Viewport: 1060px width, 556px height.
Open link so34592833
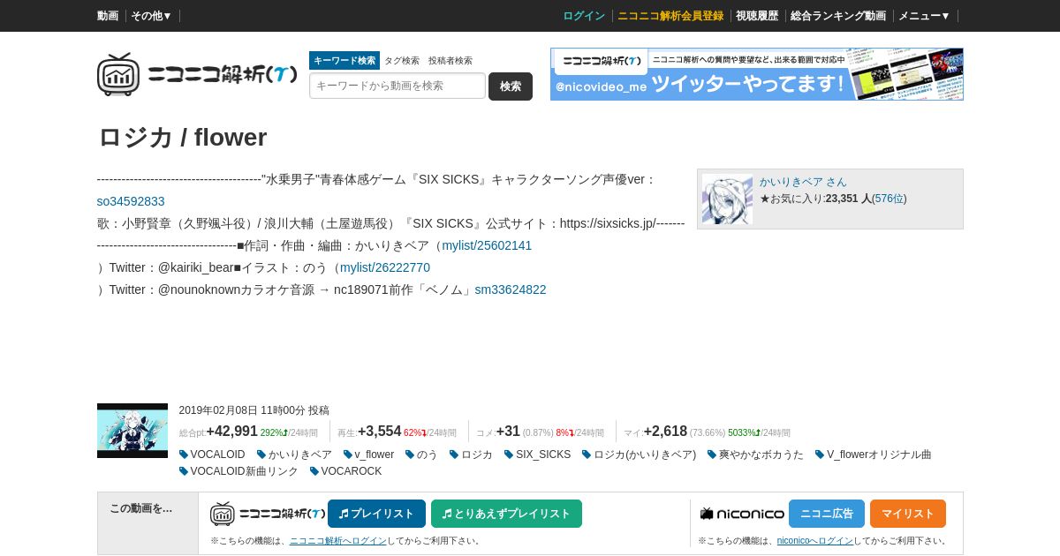pyautogui.click(x=131, y=201)
